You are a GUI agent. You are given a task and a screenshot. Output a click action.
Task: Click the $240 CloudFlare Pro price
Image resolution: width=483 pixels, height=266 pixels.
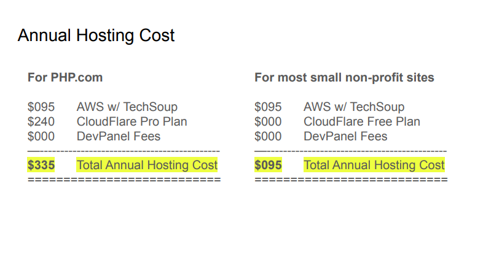[41, 121]
